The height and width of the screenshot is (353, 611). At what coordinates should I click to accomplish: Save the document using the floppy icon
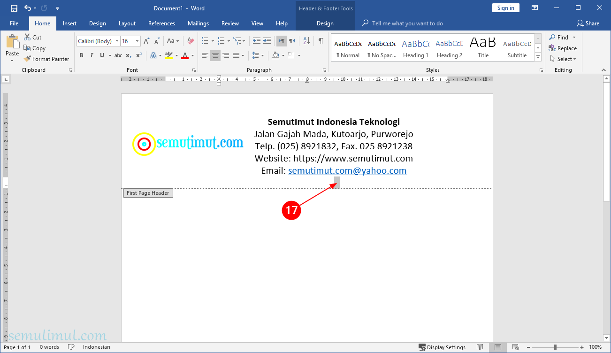(x=14, y=8)
